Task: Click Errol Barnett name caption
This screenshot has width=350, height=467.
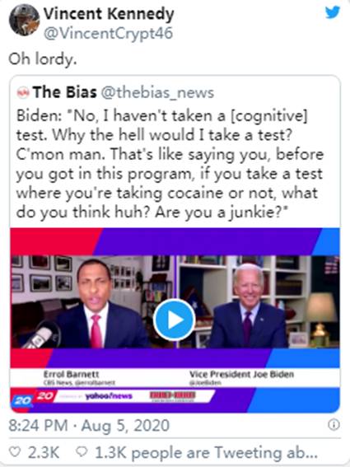Action: 71,374
